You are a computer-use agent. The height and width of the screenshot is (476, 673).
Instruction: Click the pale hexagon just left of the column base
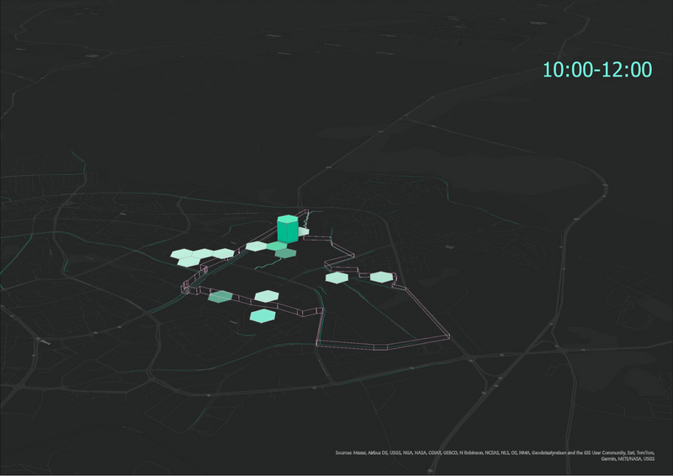[x=256, y=246]
